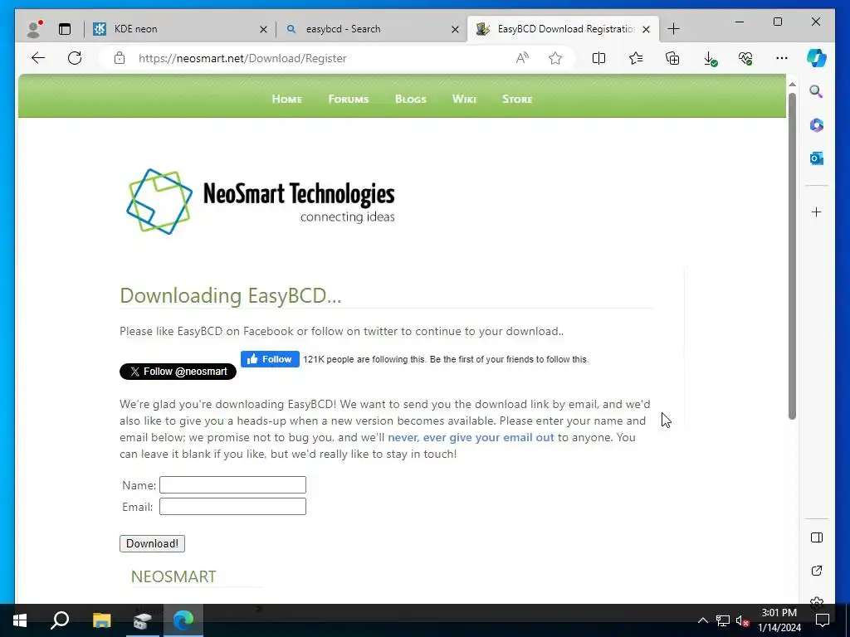Open the network status tray icon
This screenshot has height=637, width=850.
click(723, 620)
